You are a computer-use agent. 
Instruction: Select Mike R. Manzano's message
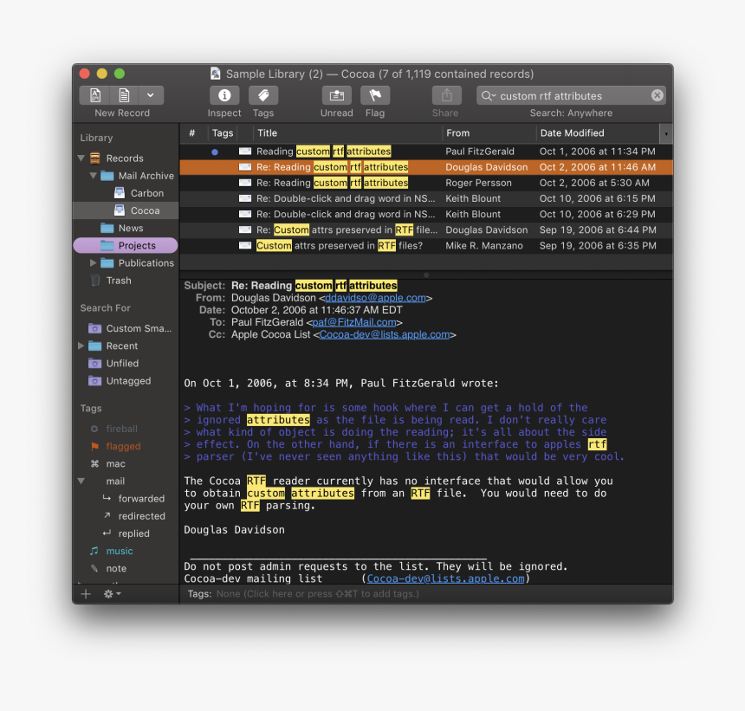click(426, 246)
